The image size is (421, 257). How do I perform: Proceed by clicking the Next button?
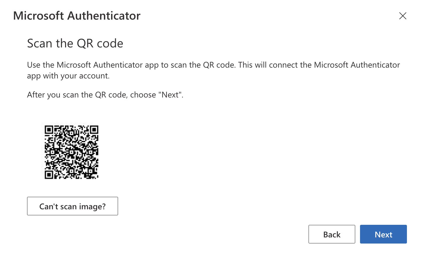click(x=383, y=234)
